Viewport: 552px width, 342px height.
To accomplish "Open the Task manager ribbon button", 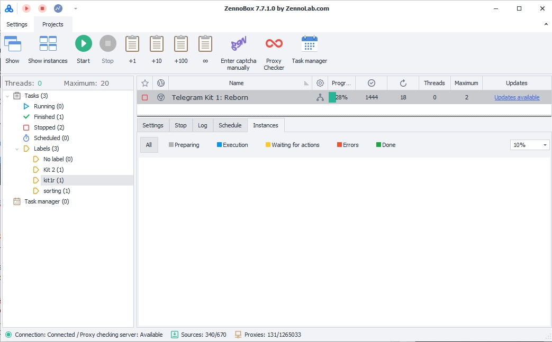I will pos(310,50).
